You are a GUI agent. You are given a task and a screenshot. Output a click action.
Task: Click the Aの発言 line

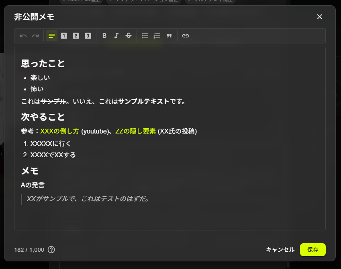tap(33, 185)
